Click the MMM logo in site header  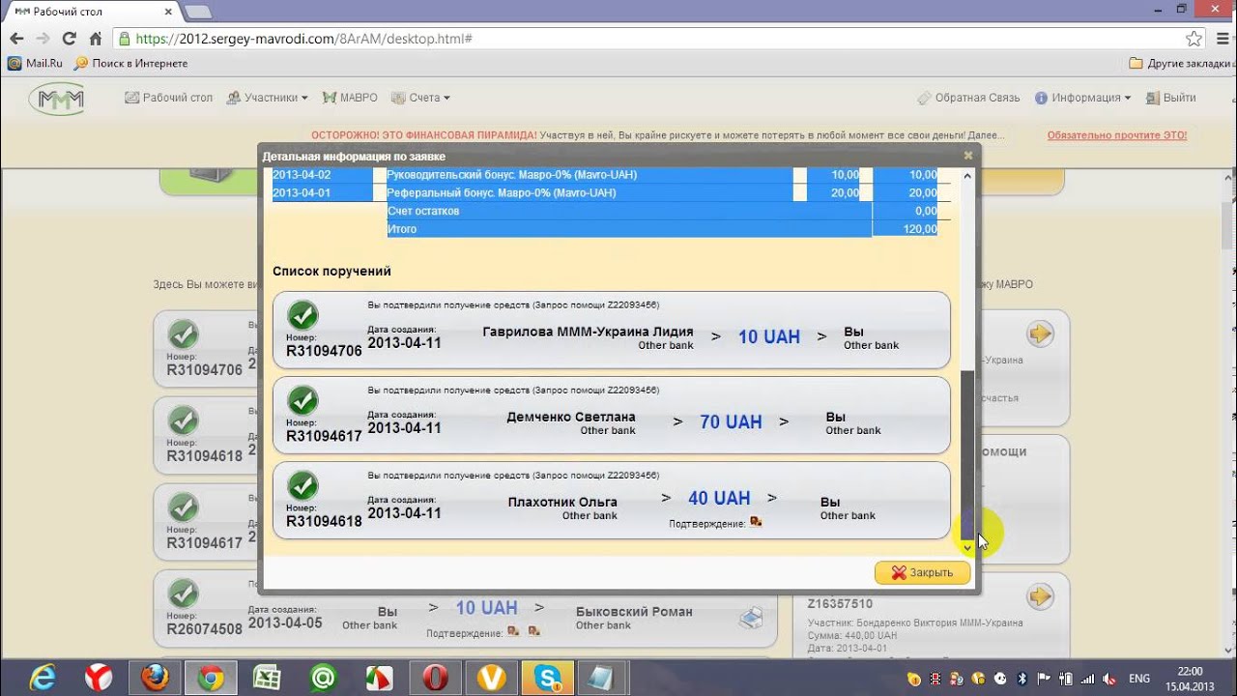tap(56, 99)
